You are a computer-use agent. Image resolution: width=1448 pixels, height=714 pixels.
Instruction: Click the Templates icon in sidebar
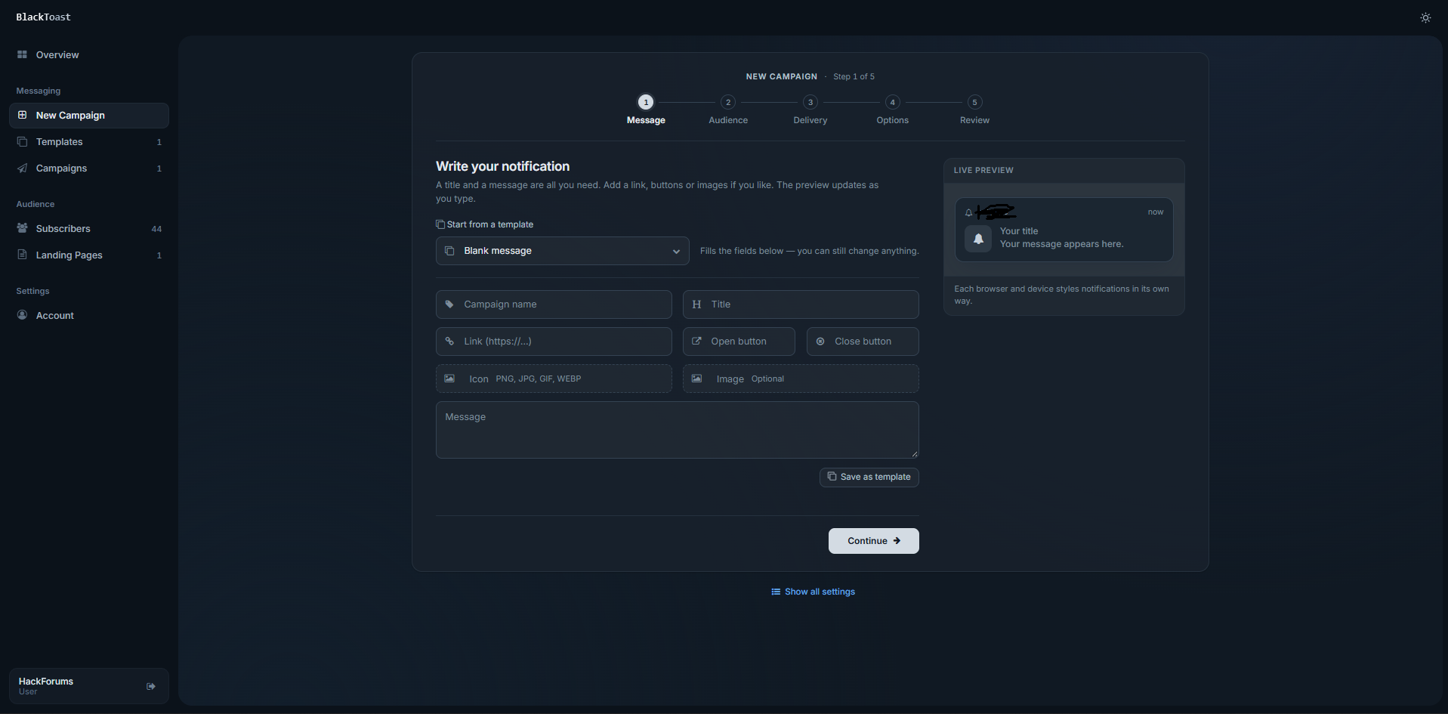point(22,141)
